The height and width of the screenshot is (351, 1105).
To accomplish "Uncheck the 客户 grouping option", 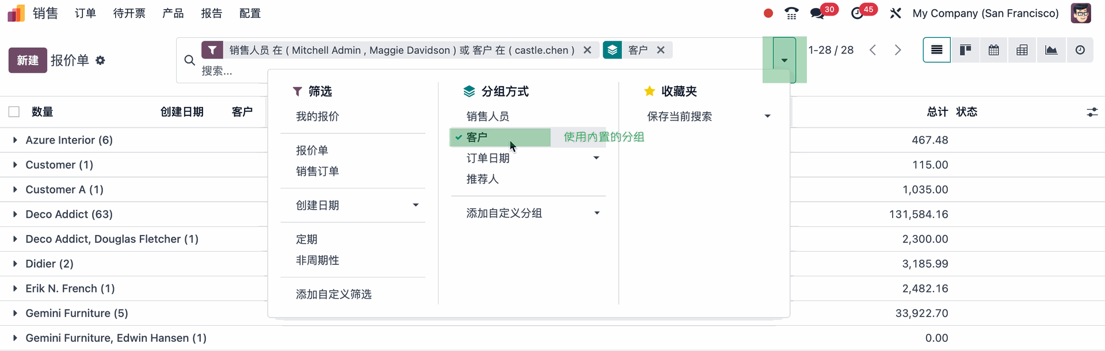I will [x=499, y=137].
